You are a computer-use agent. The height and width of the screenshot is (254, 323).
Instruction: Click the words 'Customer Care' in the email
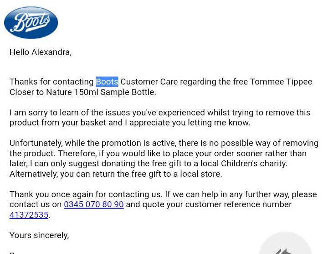(x=149, y=82)
